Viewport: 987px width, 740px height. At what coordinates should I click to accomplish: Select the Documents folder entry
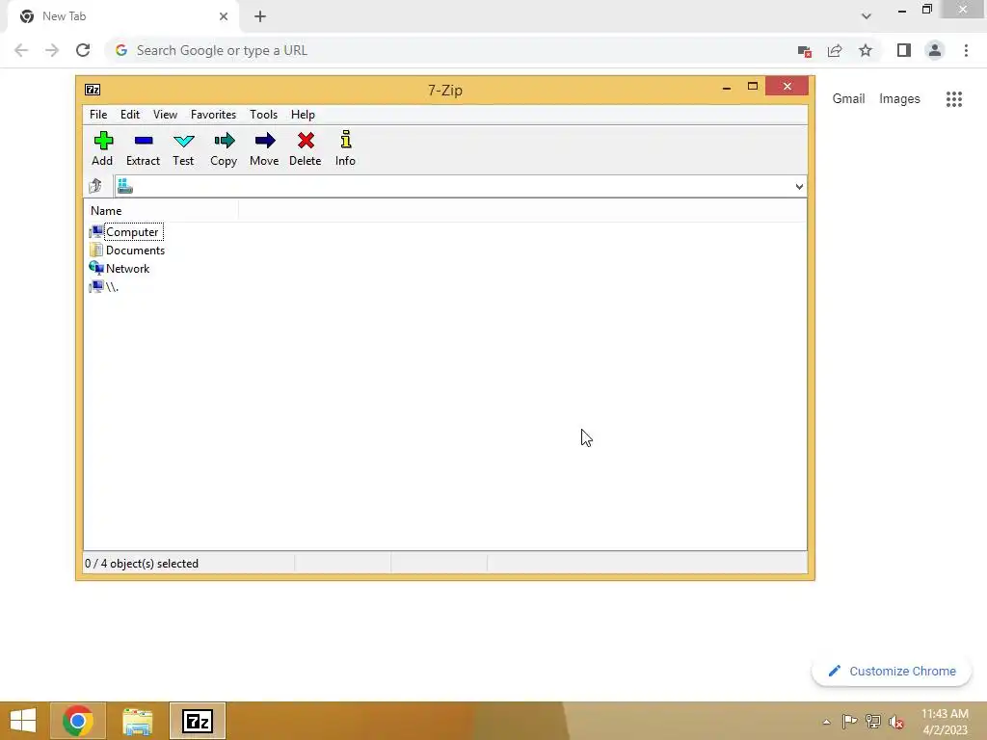click(127, 250)
